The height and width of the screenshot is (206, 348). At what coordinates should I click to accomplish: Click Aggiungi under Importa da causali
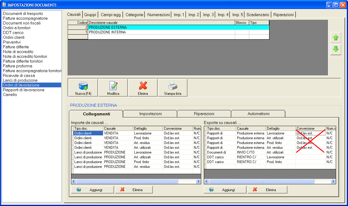[x=92, y=190]
